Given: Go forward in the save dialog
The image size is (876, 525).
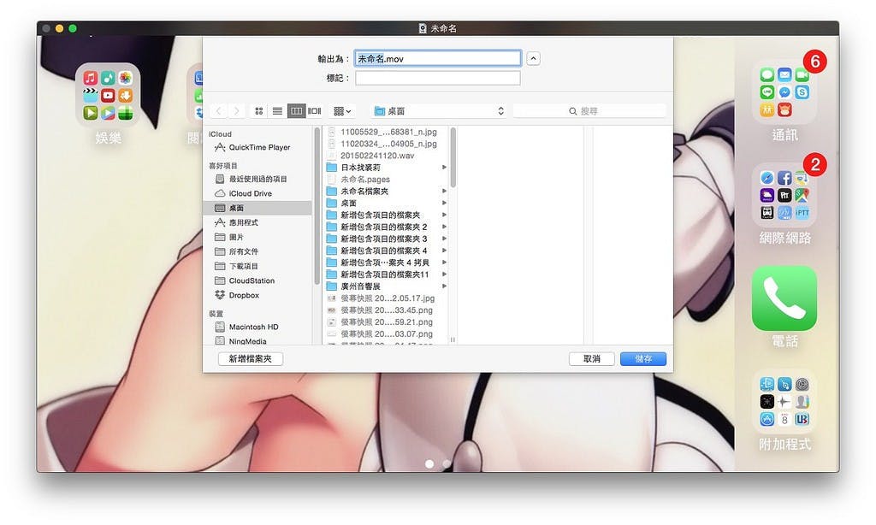Looking at the screenshot, I should point(236,111).
